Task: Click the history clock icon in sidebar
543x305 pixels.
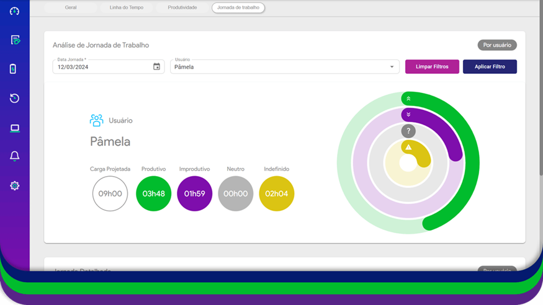Action: (x=15, y=99)
